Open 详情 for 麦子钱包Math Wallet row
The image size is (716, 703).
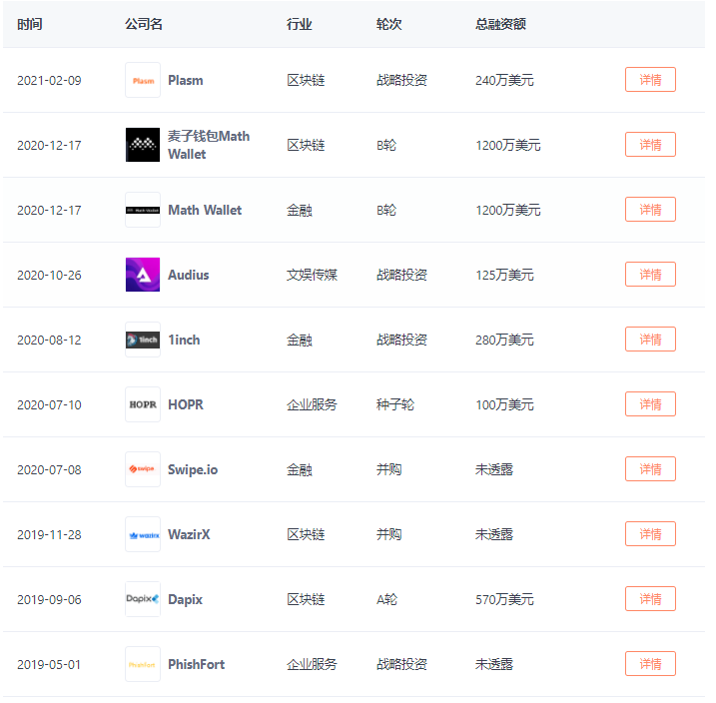coord(650,145)
